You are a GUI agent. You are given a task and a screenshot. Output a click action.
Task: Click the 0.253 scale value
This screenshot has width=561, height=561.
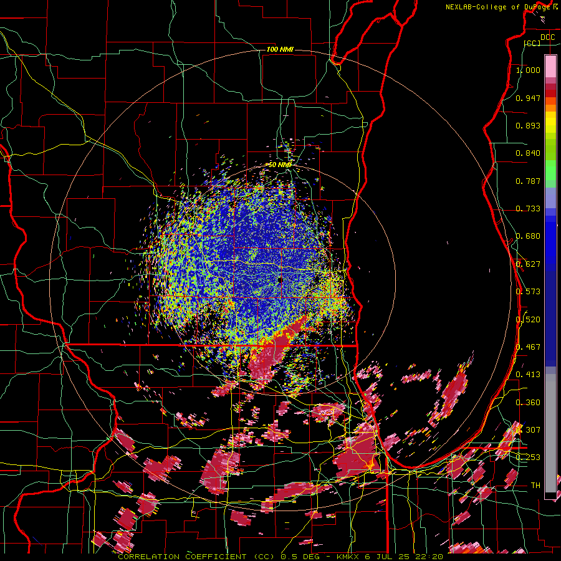tap(528, 458)
